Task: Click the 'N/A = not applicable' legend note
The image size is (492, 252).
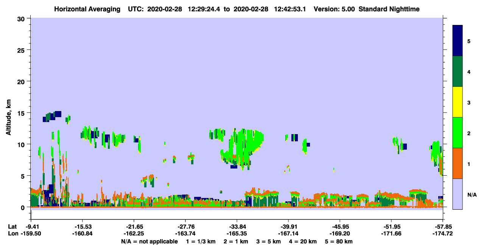Action: point(149,241)
